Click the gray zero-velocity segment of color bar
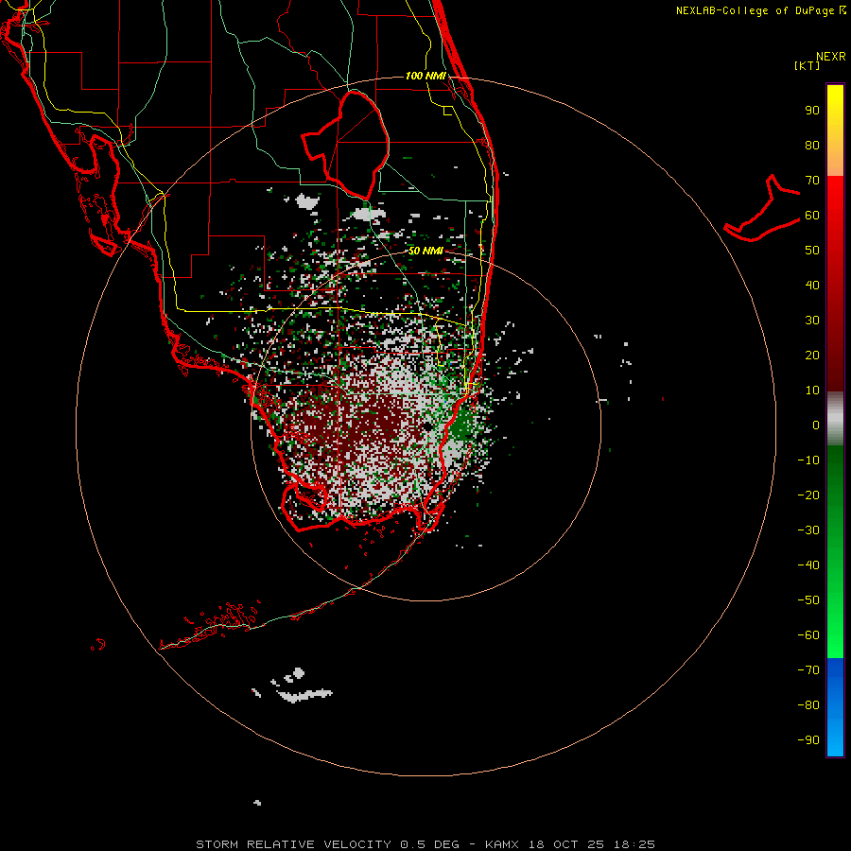 [x=835, y=419]
